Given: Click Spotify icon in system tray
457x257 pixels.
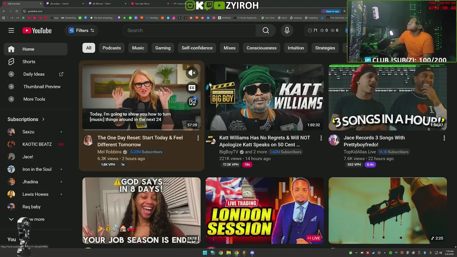Looking at the screenshot, I should (390, 253).
